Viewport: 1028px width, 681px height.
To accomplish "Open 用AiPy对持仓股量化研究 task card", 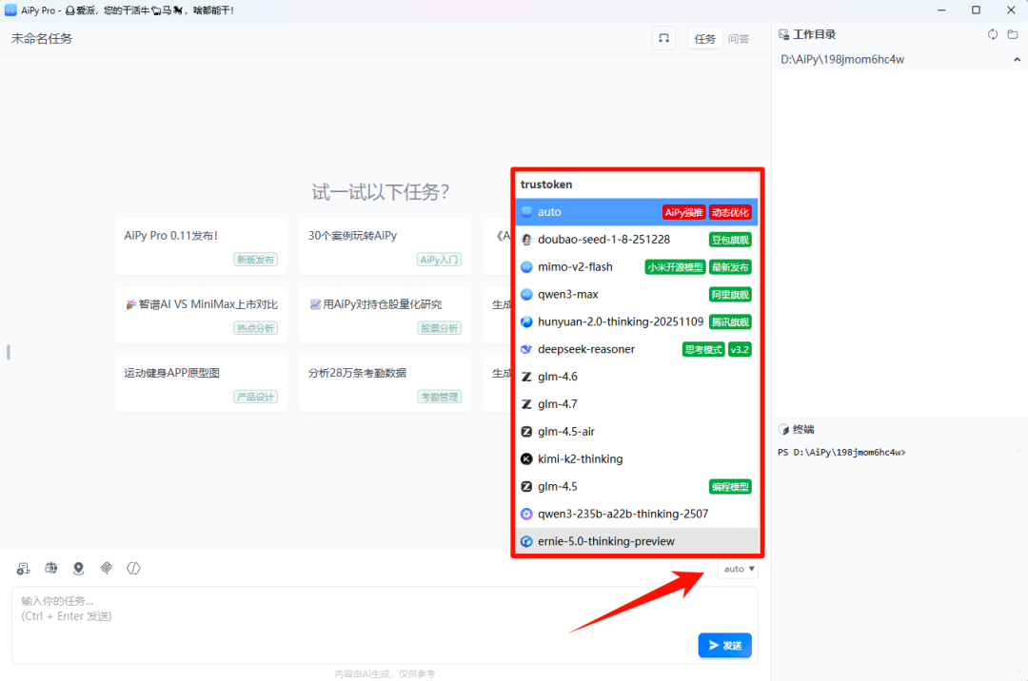I will point(385,316).
